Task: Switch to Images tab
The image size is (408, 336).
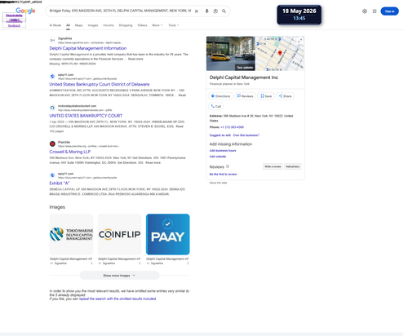Action: coord(93,25)
